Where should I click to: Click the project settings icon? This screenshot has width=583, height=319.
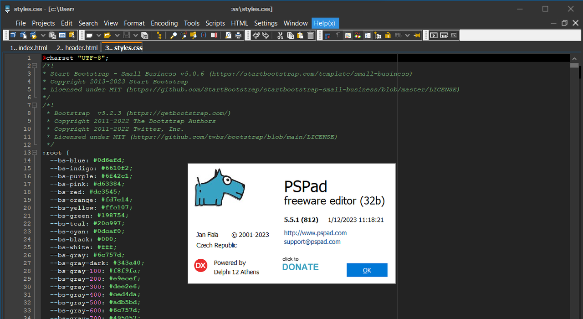72,35
